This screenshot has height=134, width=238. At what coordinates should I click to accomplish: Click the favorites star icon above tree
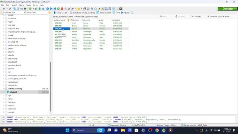click(49, 13)
